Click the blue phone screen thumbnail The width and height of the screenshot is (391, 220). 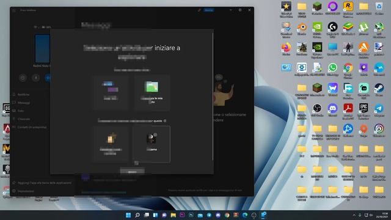click(42, 49)
